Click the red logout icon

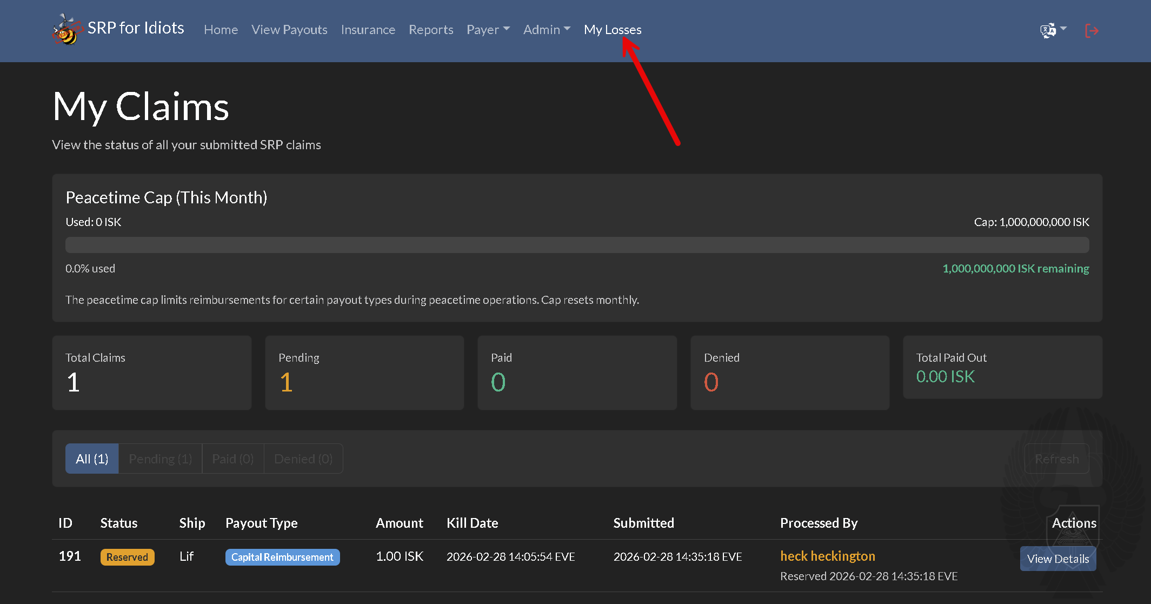tap(1092, 31)
